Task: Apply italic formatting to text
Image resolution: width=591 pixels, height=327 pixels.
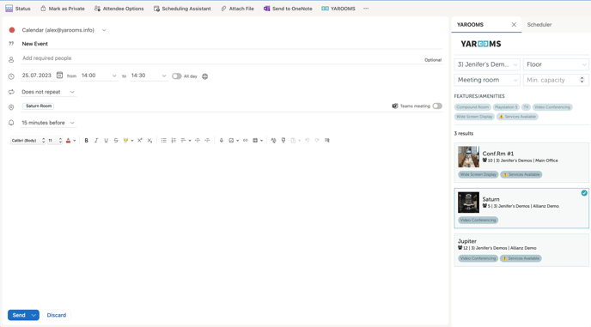Action: tap(96, 141)
